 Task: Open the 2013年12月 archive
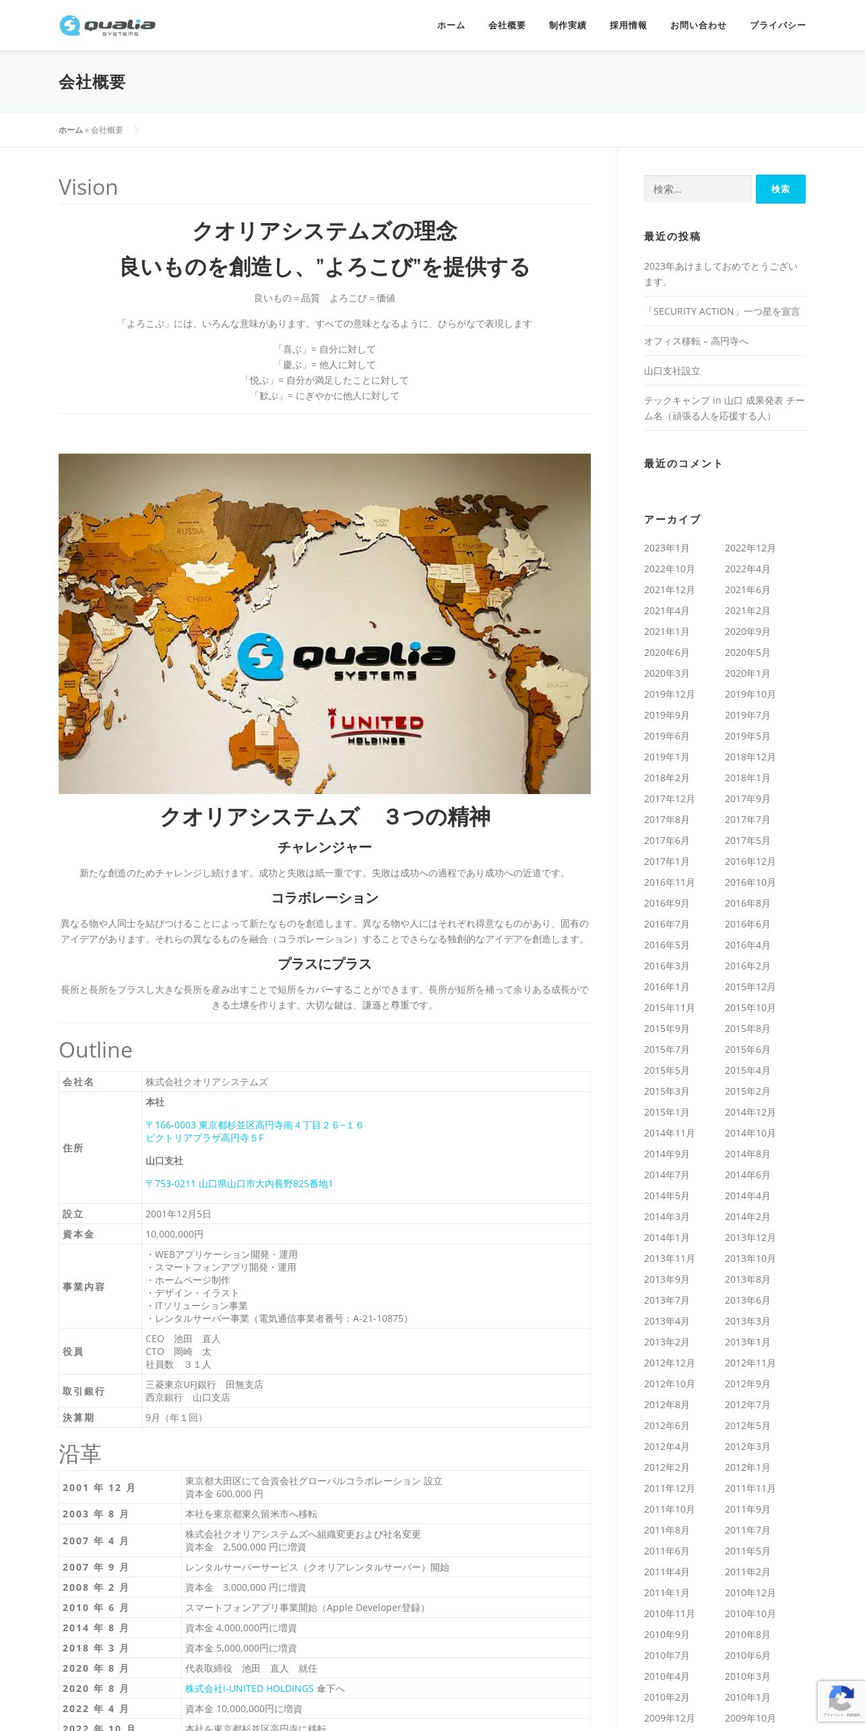[x=750, y=1238]
